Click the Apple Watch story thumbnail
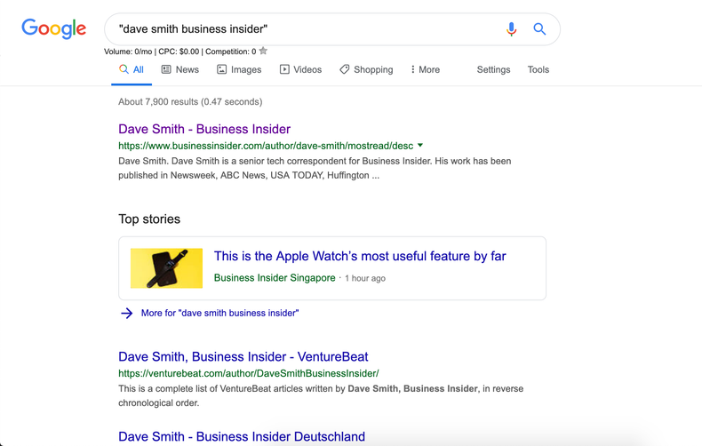Viewport: 702px width, 446px height. pyautogui.click(x=166, y=268)
